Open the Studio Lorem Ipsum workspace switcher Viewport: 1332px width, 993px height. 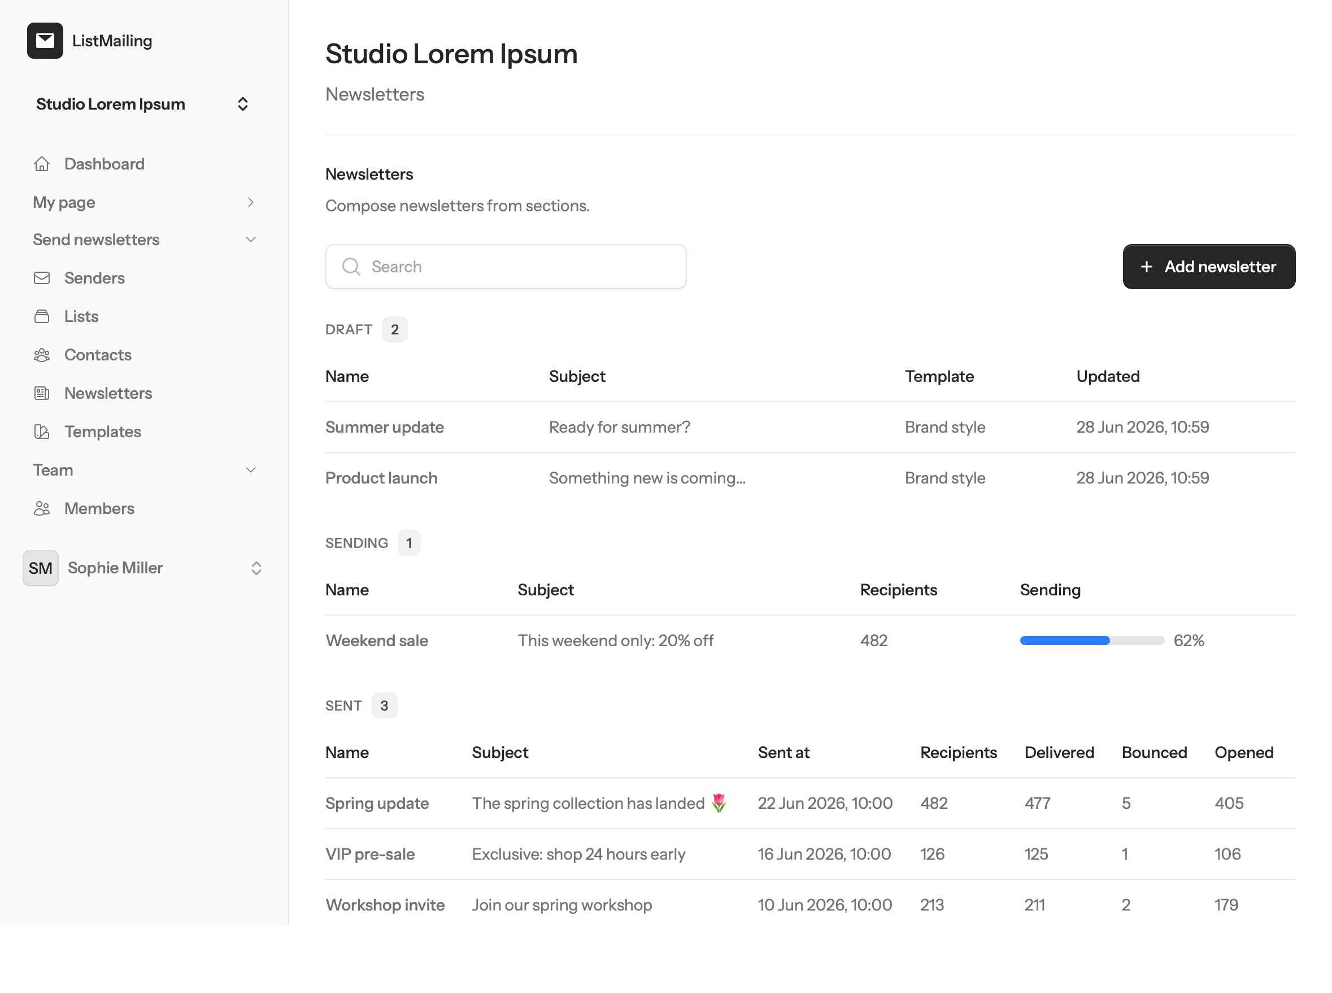(x=143, y=104)
